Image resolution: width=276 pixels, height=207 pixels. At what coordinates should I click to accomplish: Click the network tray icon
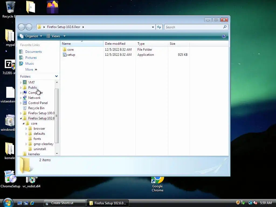pyautogui.click(x=250, y=203)
